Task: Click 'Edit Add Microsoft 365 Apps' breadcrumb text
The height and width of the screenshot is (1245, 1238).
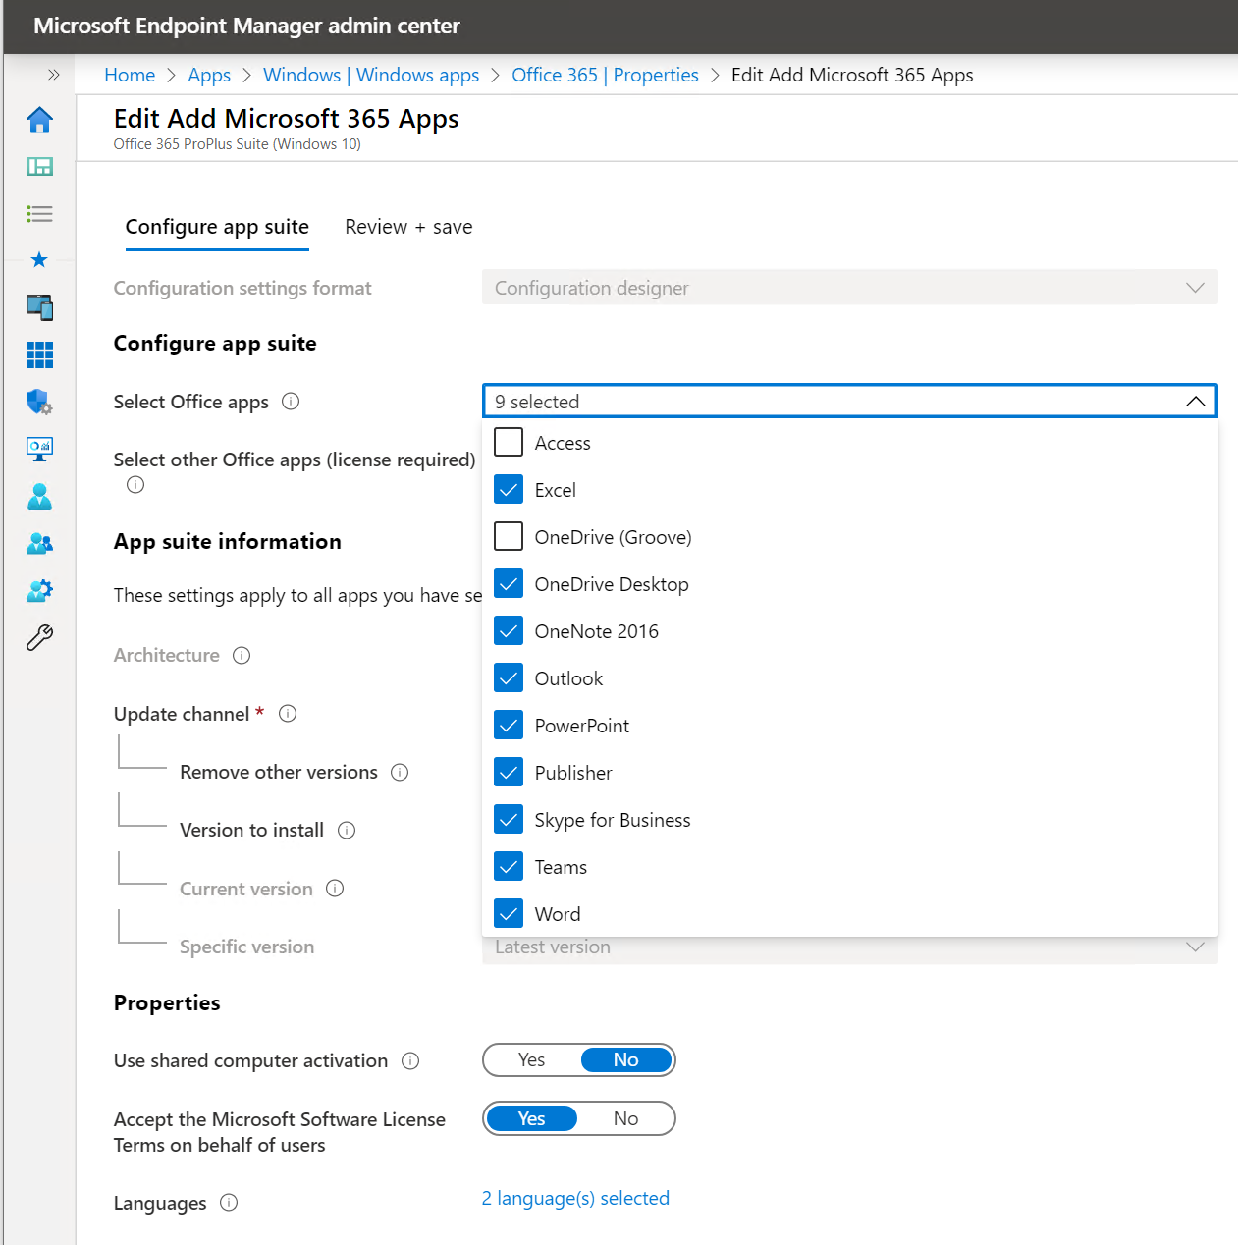Action: (852, 75)
